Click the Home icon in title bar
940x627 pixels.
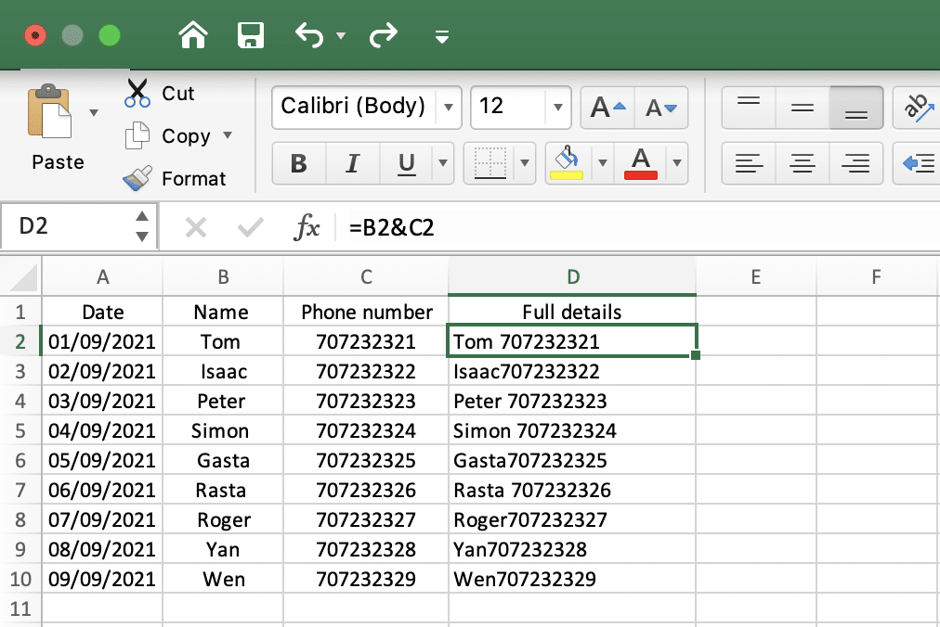tap(193, 35)
